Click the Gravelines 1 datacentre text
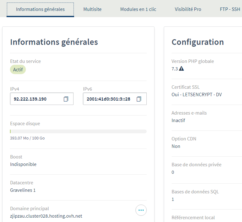 pos(23,190)
